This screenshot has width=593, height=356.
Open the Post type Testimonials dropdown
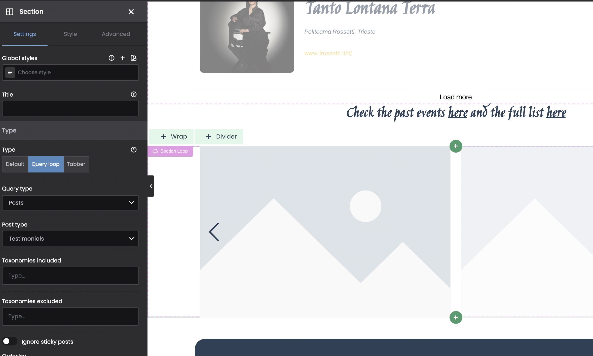click(x=70, y=239)
